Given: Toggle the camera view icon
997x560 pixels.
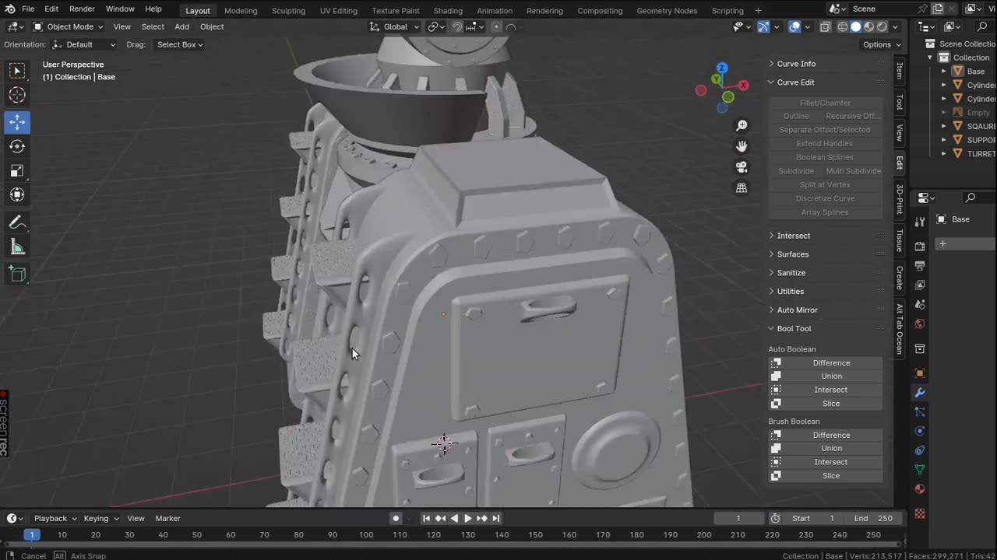Looking at the screenshot, I should [742, 167].
